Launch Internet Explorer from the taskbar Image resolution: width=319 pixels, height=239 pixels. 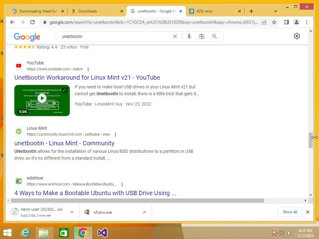[26, 233]
